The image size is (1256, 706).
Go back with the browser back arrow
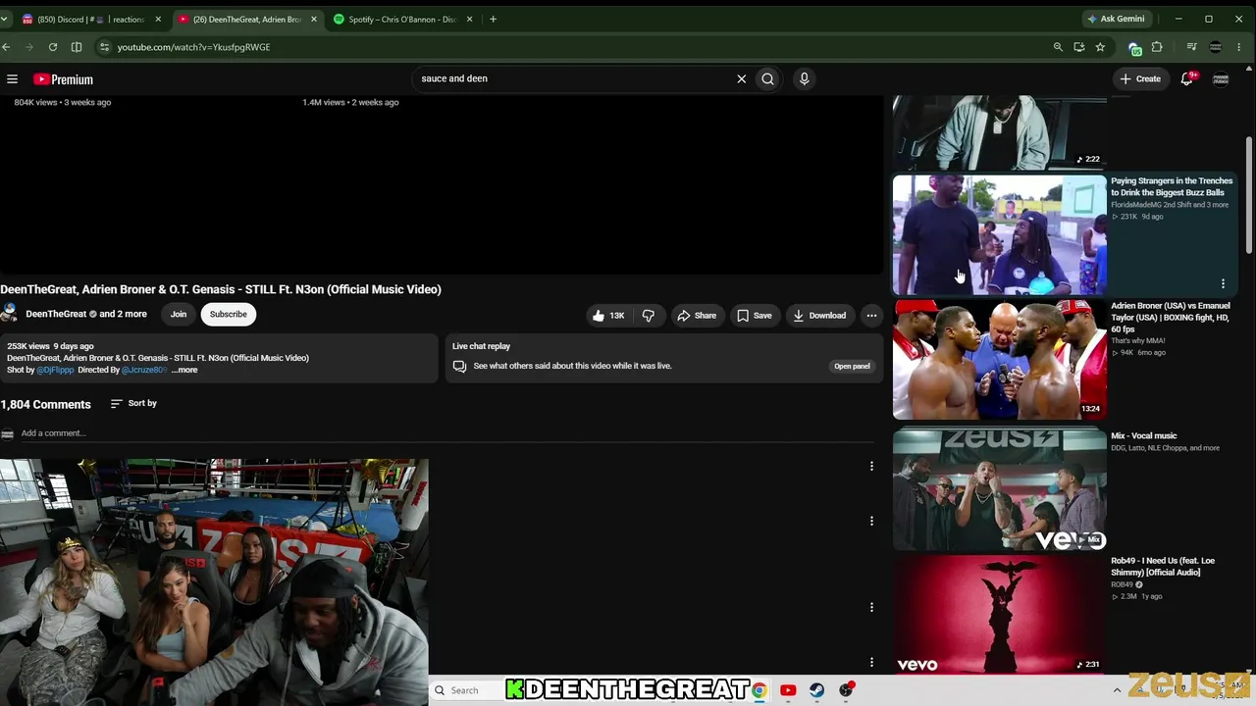(6, 47)
